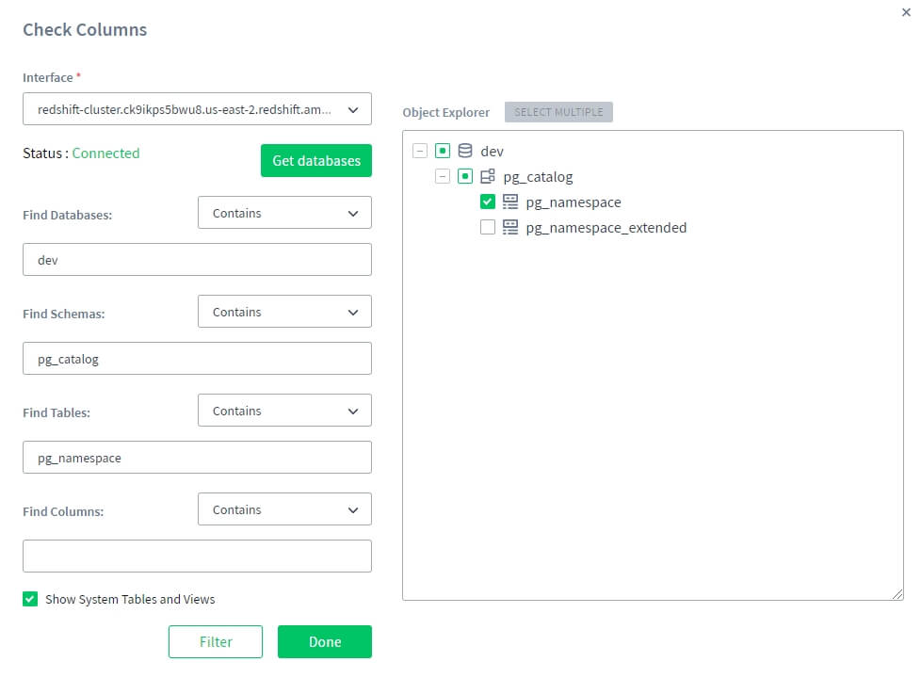Collapse the dev database tree node
The width and height of the screenshot is (921, 678).
[x=420, y=151]
